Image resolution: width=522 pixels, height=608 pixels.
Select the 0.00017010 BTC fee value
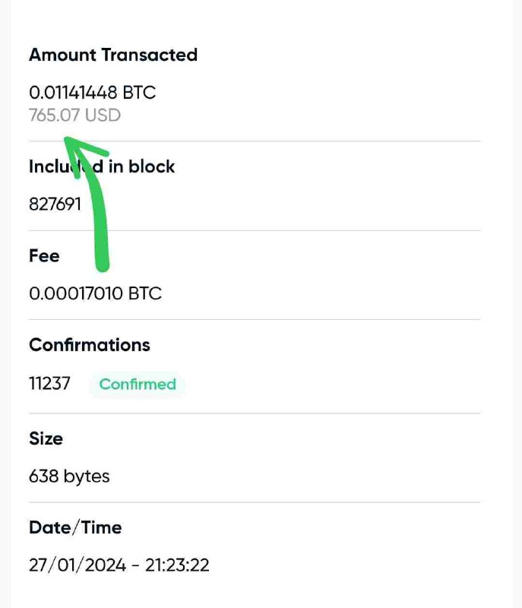coord(95,293)
